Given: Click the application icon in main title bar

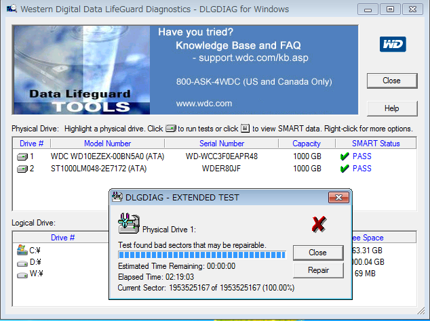Looking at the screenshot, I should coord(12,9).
